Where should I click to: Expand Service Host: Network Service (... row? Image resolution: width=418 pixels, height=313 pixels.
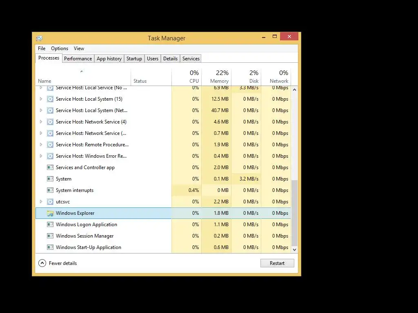[41, 133]
